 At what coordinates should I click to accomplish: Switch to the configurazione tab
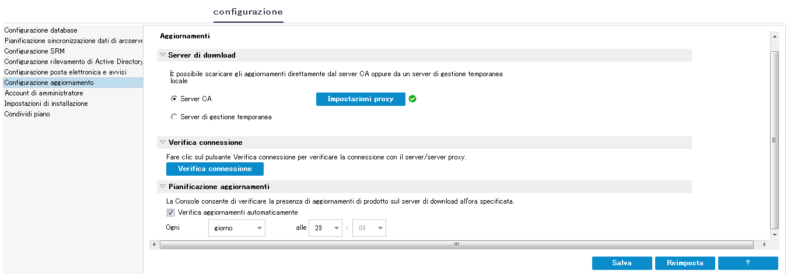[248, 12]
